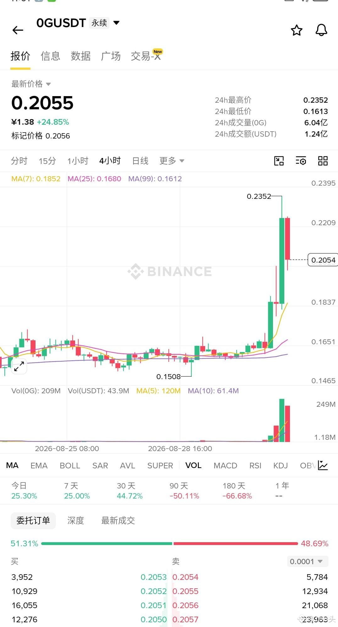Toggle the SUPER indicator

coord(160,466)
